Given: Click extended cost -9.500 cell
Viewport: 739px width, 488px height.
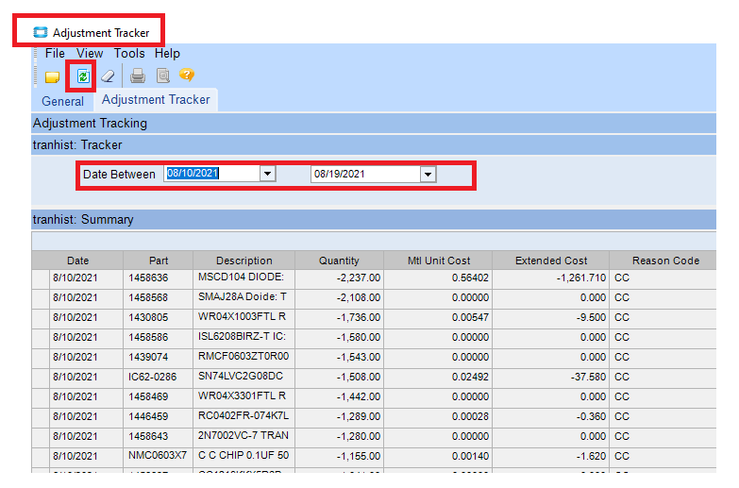Looking at the screenshot, I should [551, 317].
